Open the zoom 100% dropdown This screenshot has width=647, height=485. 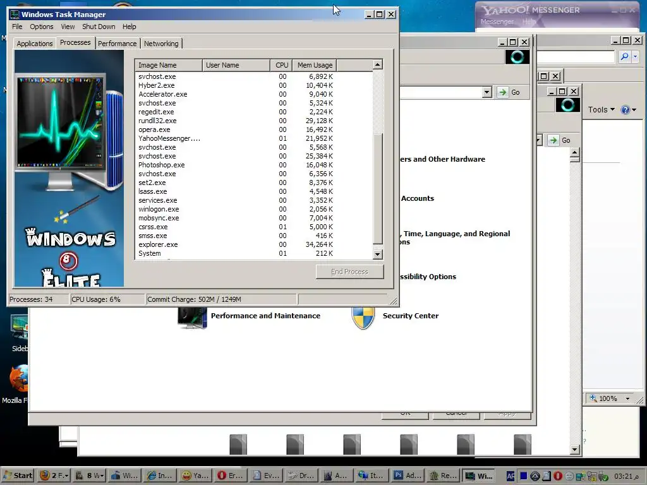[627, 399]
